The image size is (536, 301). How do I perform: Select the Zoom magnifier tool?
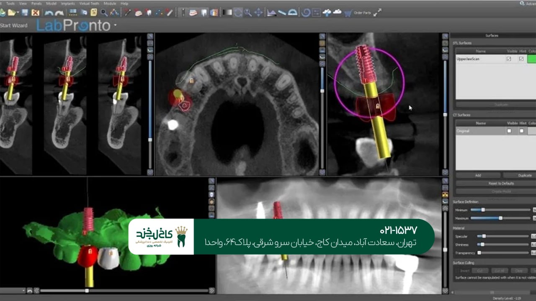248,13
